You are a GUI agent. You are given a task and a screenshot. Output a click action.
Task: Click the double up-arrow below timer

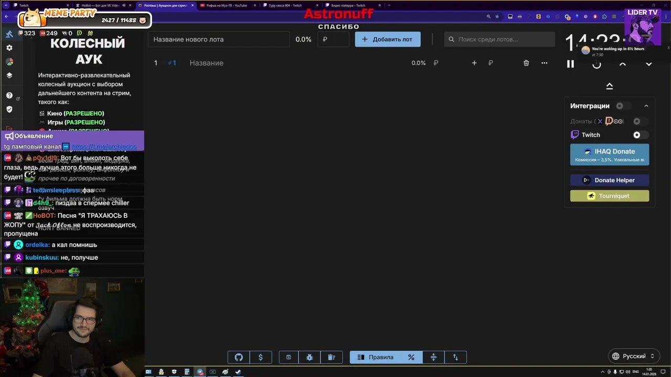tap(609, 86)
